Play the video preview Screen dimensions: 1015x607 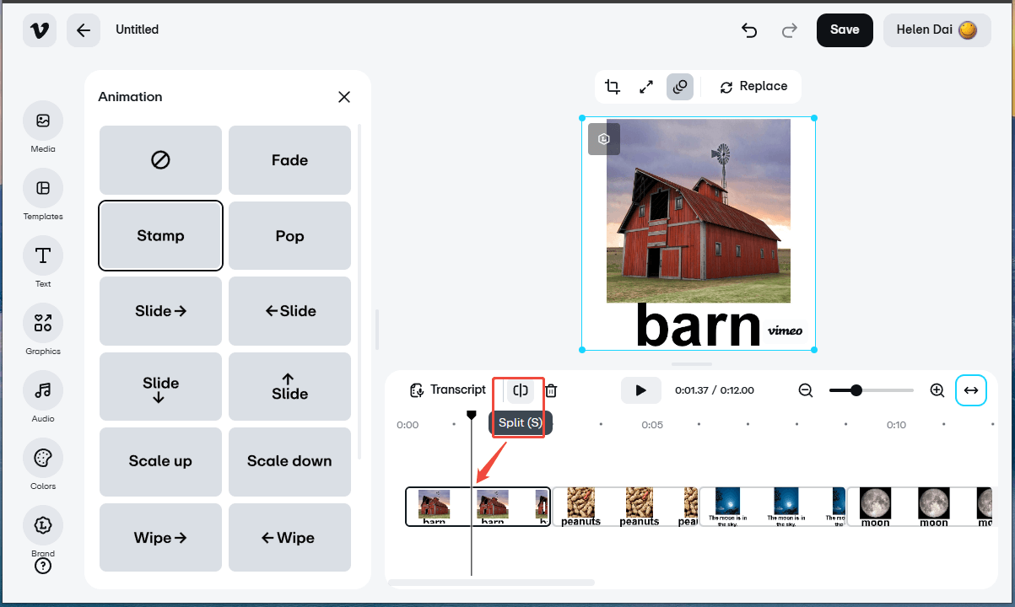point(641,390)
